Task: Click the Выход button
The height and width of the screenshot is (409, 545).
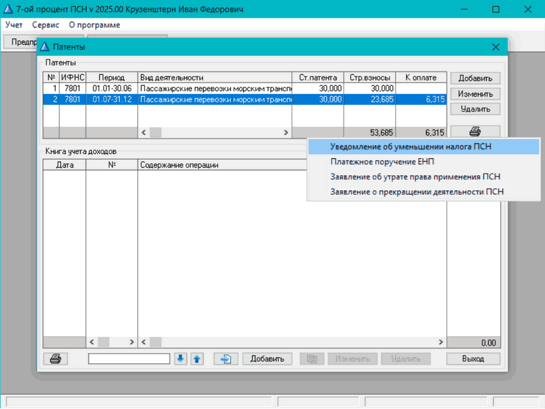Action: 473,359
